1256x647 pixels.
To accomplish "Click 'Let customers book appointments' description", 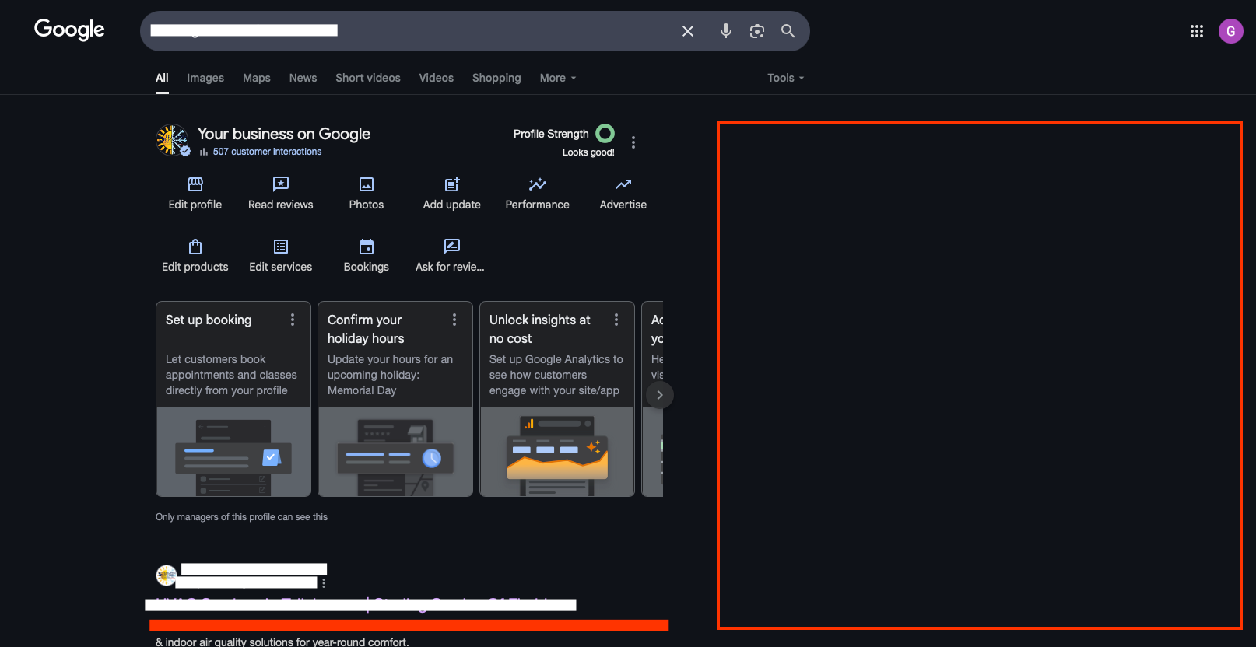I will (x=231, y=375).
